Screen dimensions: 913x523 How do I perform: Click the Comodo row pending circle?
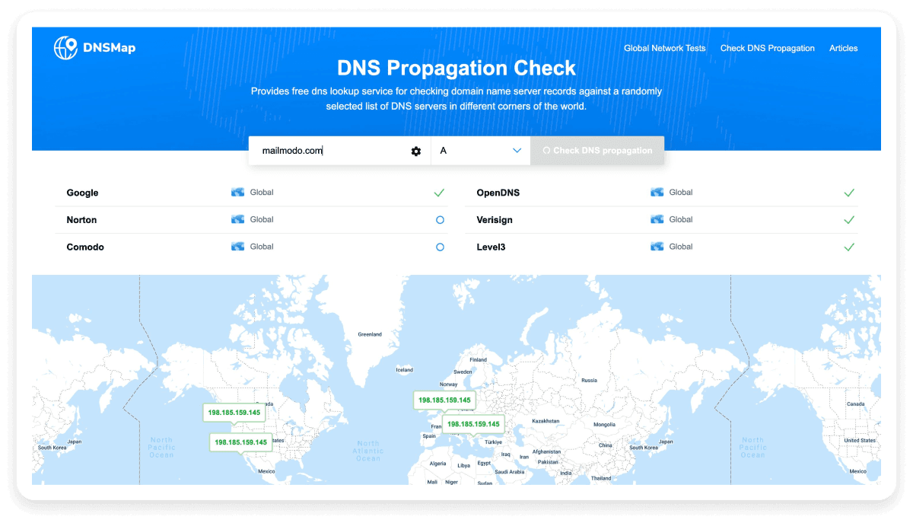tap(440, 247)
